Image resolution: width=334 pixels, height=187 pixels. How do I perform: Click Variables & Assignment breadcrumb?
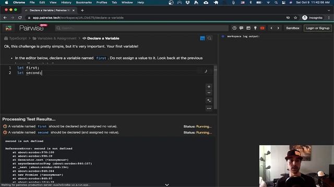54,38
